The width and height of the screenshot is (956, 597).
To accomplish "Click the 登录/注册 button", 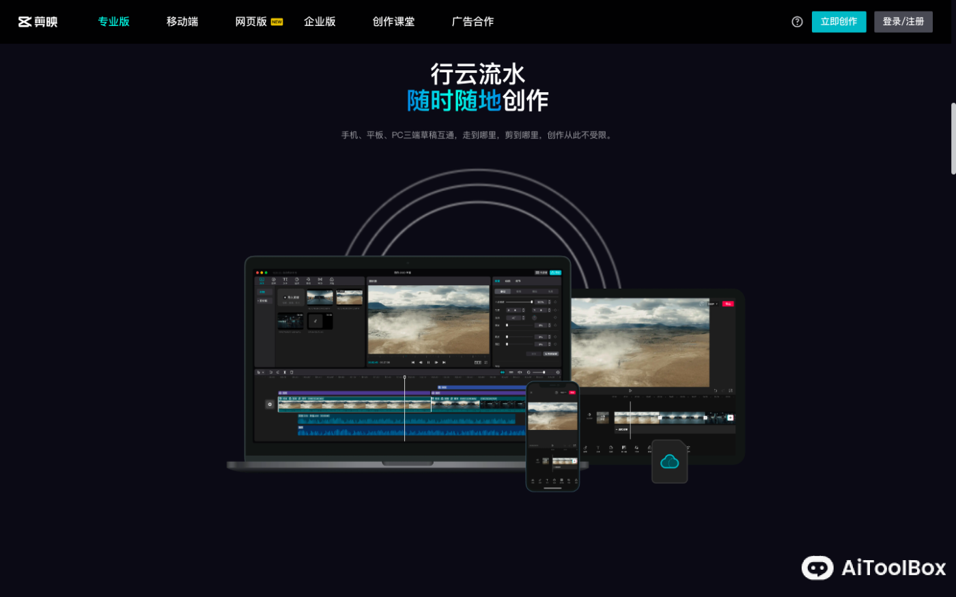I will coord(903,21).
